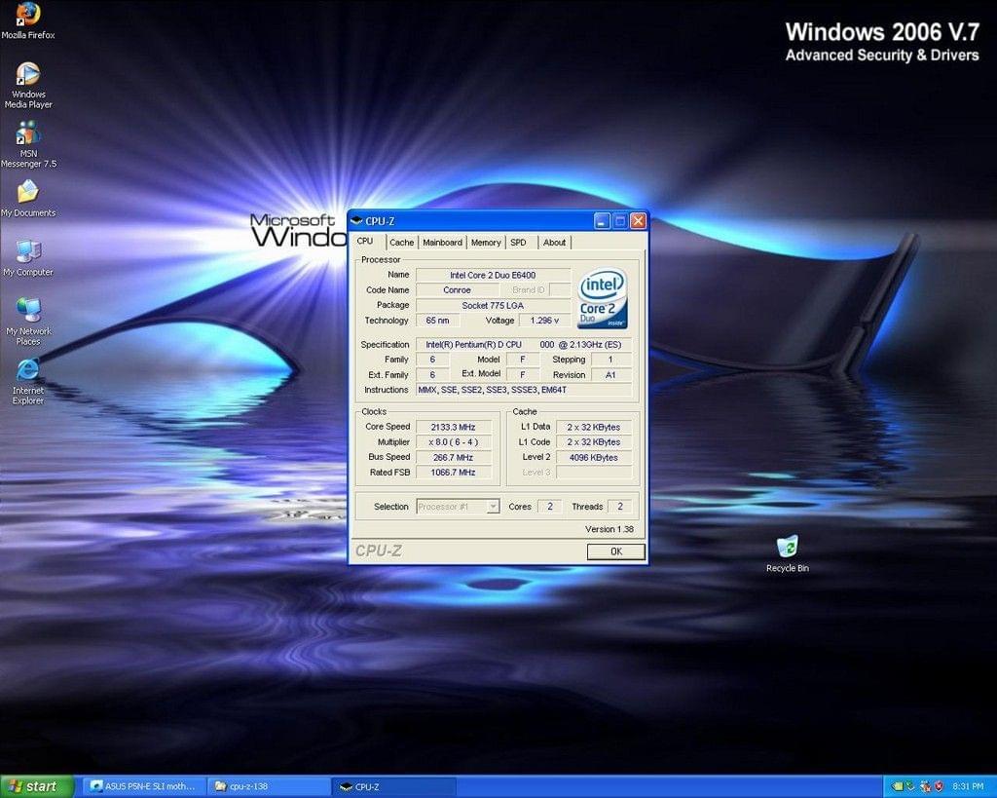The image size is (997, 798).
Task: Click the Level 2 4096 KBytes value
Action: [x=594, y=458]
